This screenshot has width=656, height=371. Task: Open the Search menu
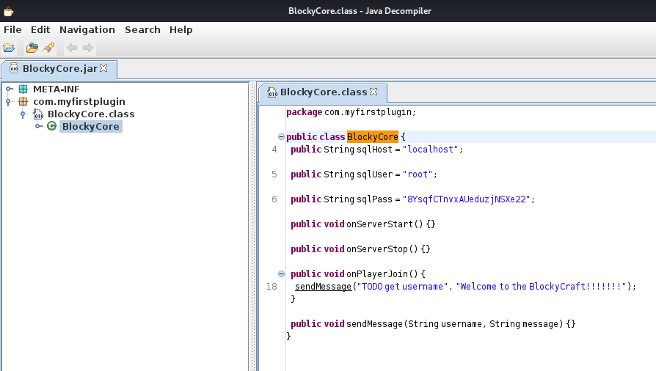142,30
